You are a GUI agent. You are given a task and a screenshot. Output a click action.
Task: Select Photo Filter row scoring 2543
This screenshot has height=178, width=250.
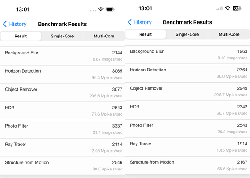coord(187,128)
